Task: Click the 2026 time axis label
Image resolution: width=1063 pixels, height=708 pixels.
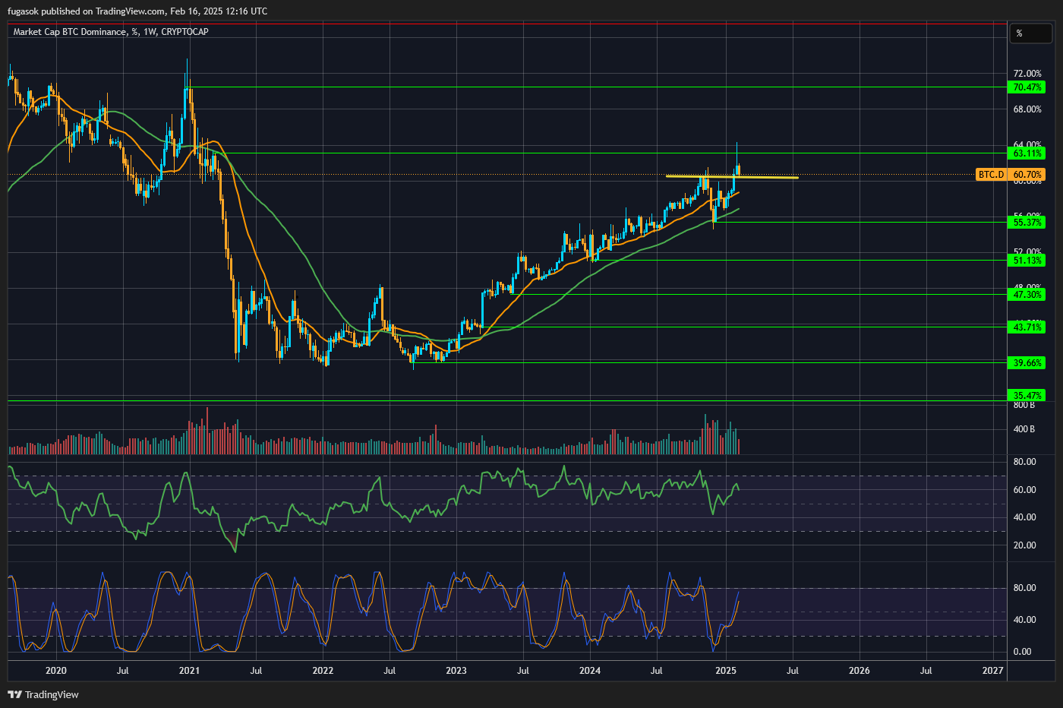Action: [x=860, y=671]
